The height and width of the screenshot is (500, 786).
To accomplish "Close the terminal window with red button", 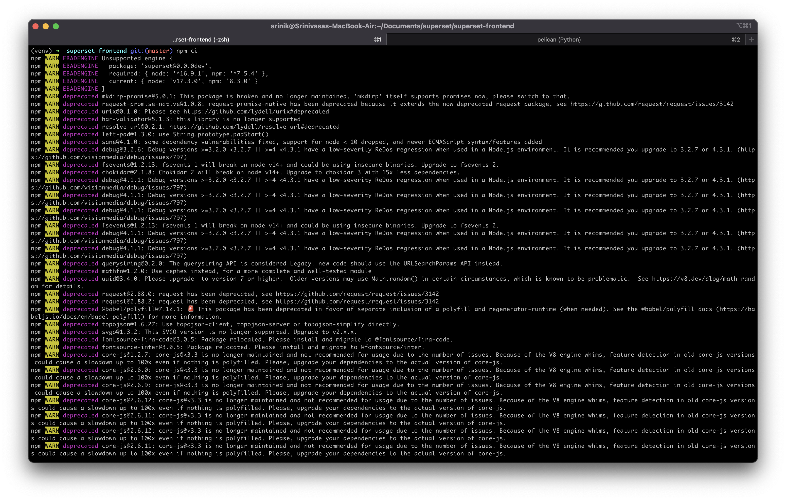I will (36, 26).
